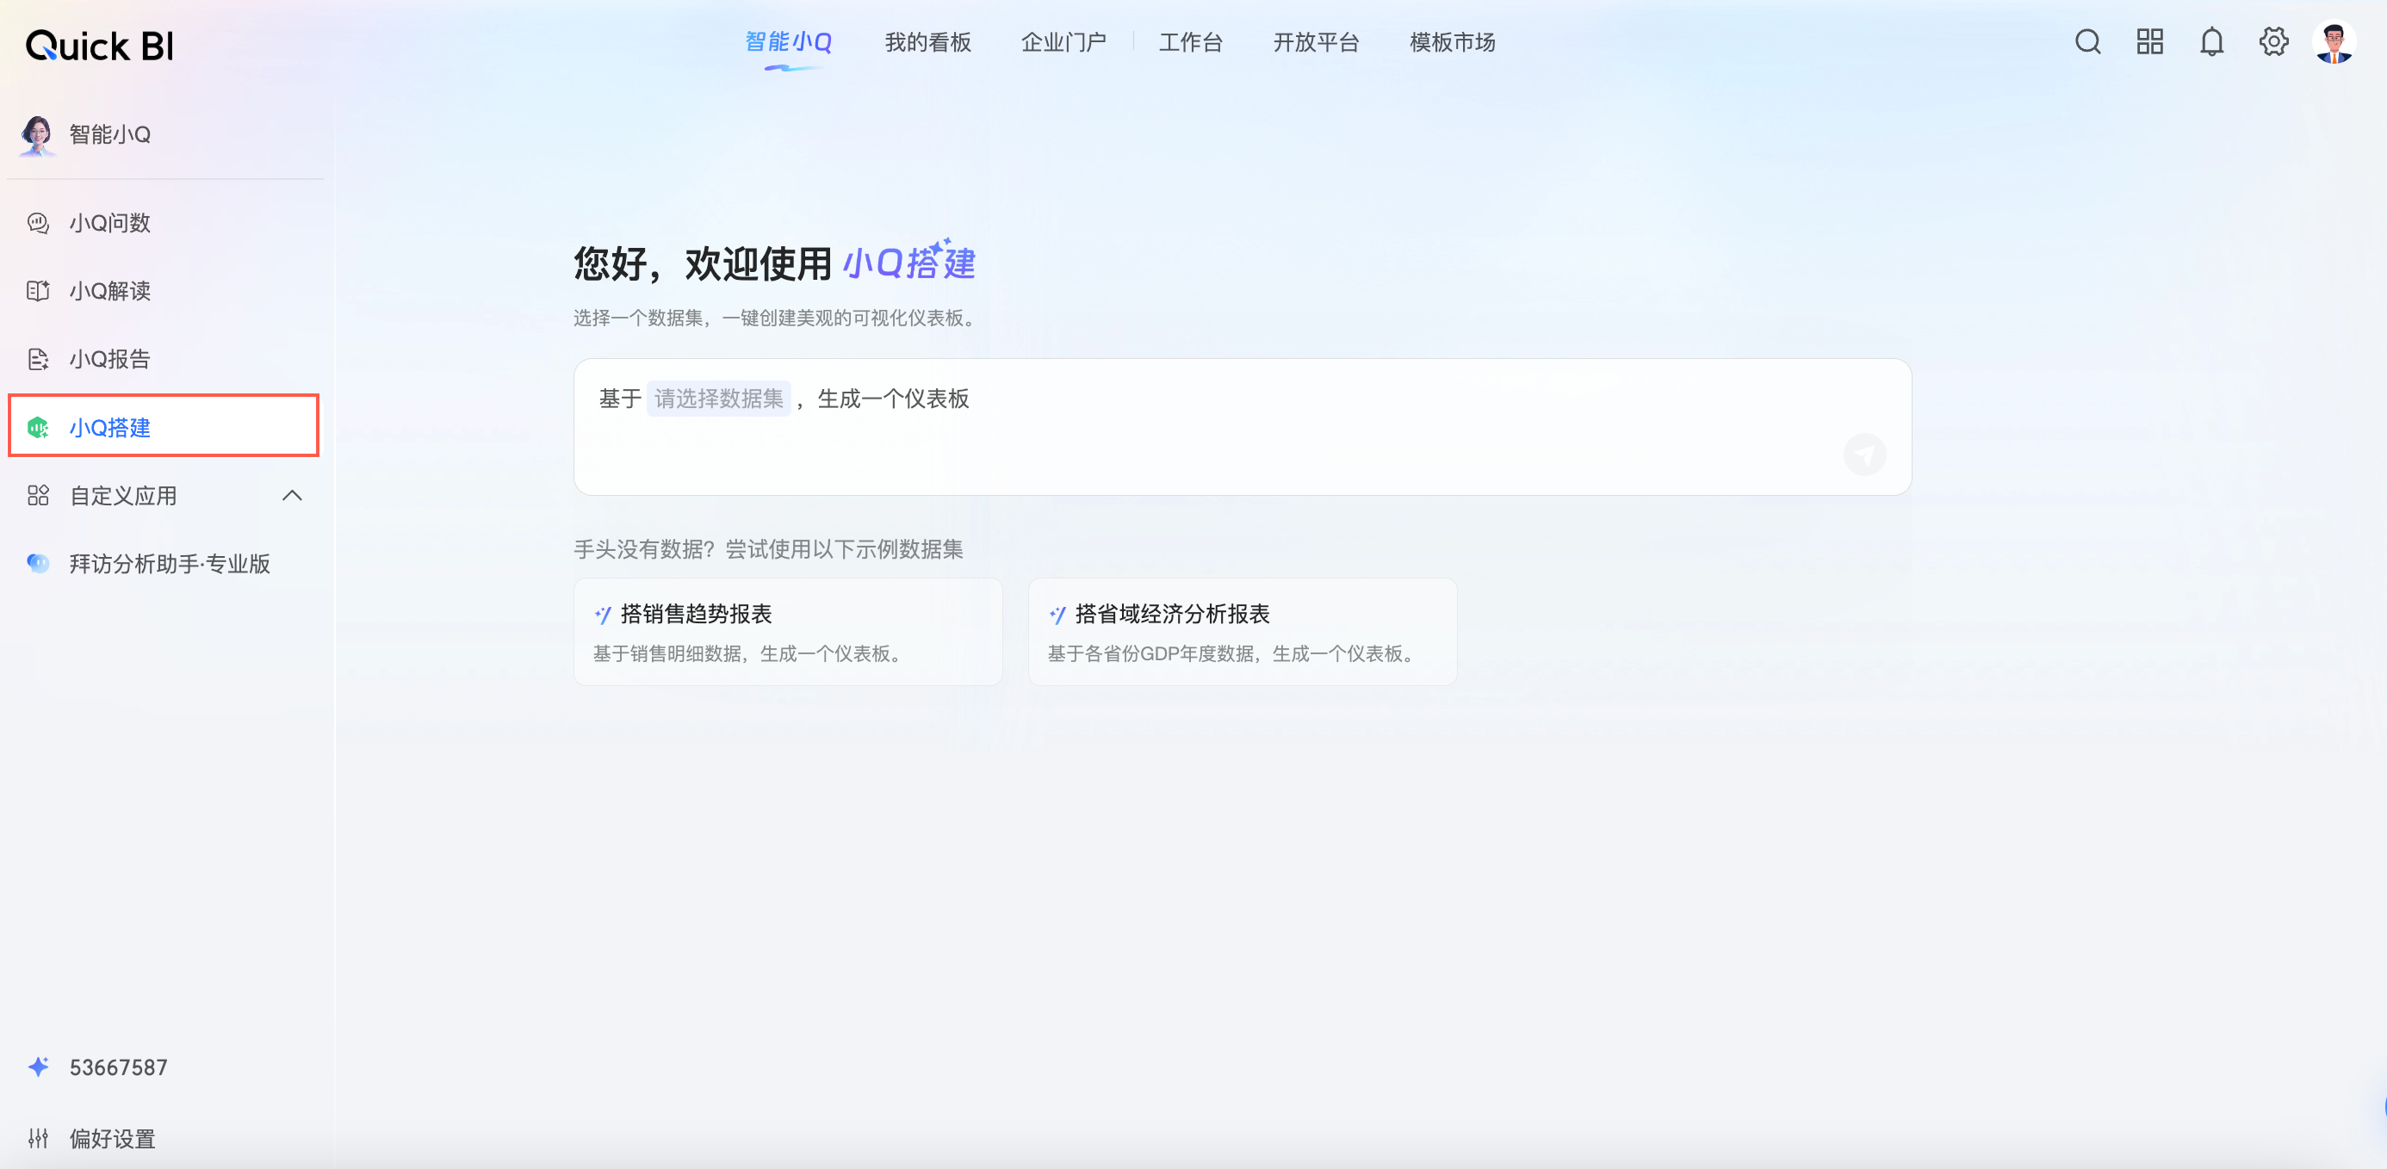Image resolution: width=2387 pixels, height=1169 pixels.
Task: Click the blue sparkle icon beside 53667587
Action: (38, 1067)
